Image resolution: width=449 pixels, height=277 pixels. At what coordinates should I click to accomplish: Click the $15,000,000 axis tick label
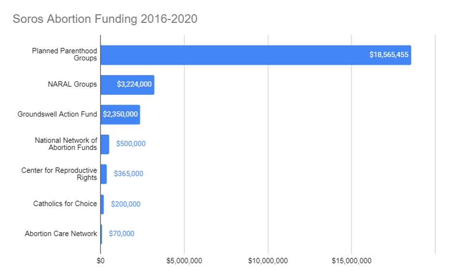(x=351, y=262)
